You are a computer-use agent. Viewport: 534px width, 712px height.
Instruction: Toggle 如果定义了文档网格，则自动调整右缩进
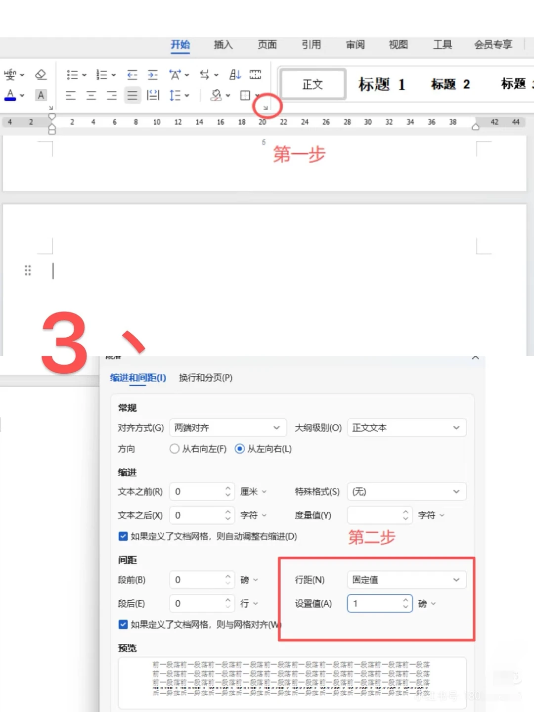(x=123, y=536)
